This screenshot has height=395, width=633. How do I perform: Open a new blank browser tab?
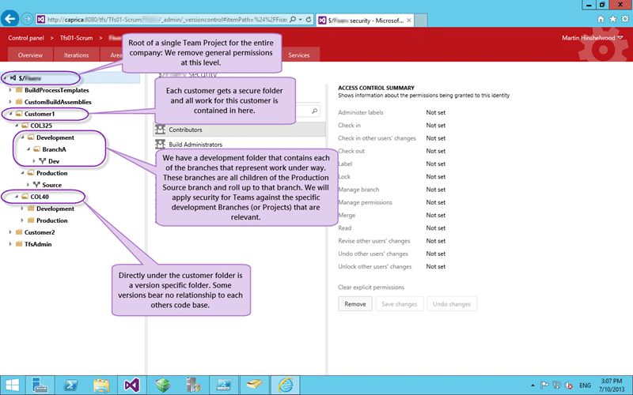pyautogui.click(x=421, y=21)
